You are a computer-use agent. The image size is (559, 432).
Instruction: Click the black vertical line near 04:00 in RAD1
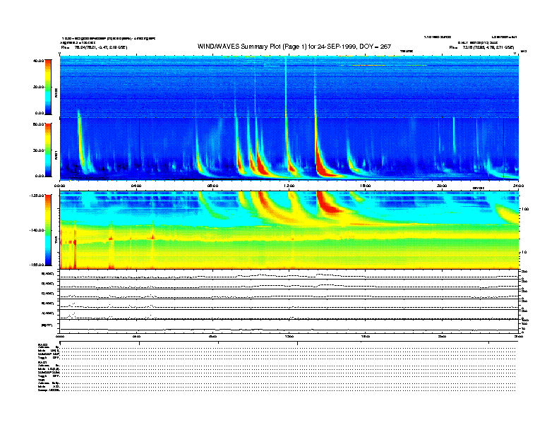point(139,149)
